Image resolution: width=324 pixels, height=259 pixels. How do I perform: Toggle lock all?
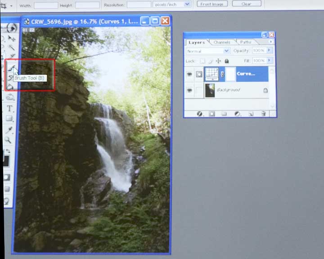227,61
